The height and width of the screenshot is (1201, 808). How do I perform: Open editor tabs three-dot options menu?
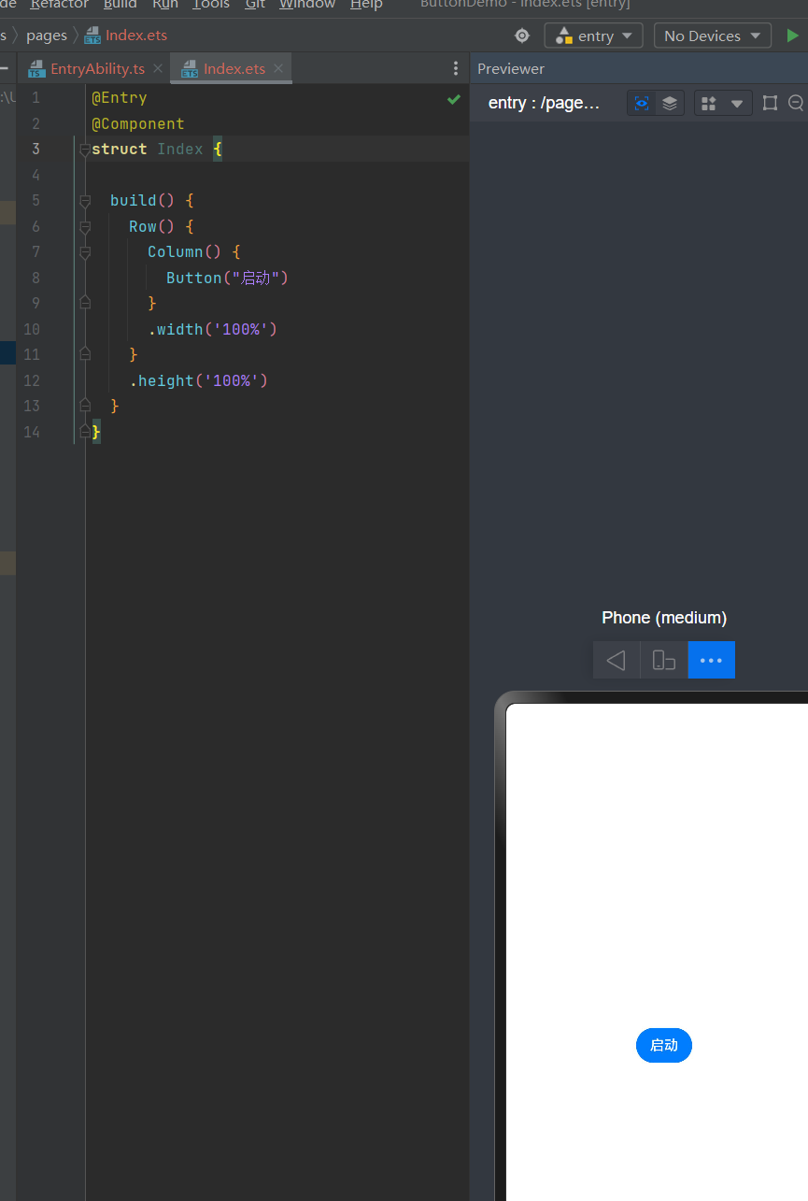pyautogui.click(x=456, y=68)
